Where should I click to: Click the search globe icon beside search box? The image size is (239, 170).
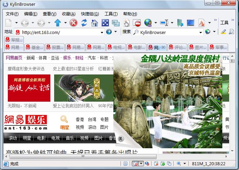[208, 32]
